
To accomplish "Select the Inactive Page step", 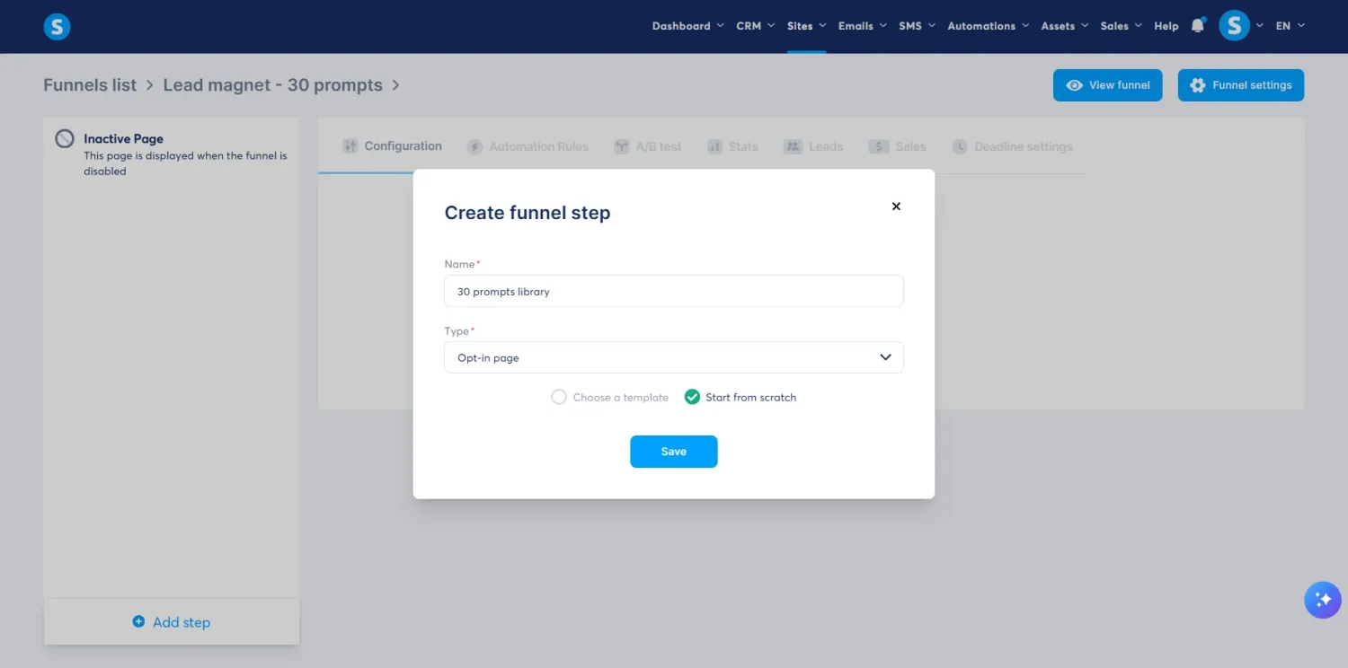I will tap(172, 154).
